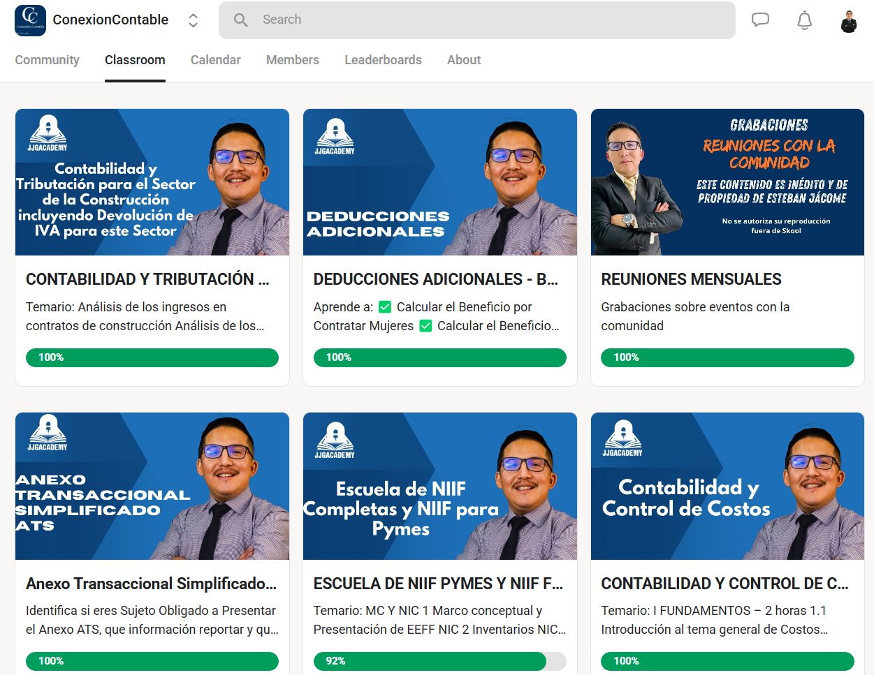Image resolution: width=874 pixels, height=675 pixels.
Task: Click the CONTABILIDAD Y TRIBUTACIÓN 100% progress bar
Action: click(152, 357)
